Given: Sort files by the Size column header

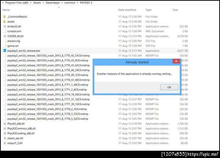Looking at the screenshot, I should pyautogui.click(x=175, y=10).
